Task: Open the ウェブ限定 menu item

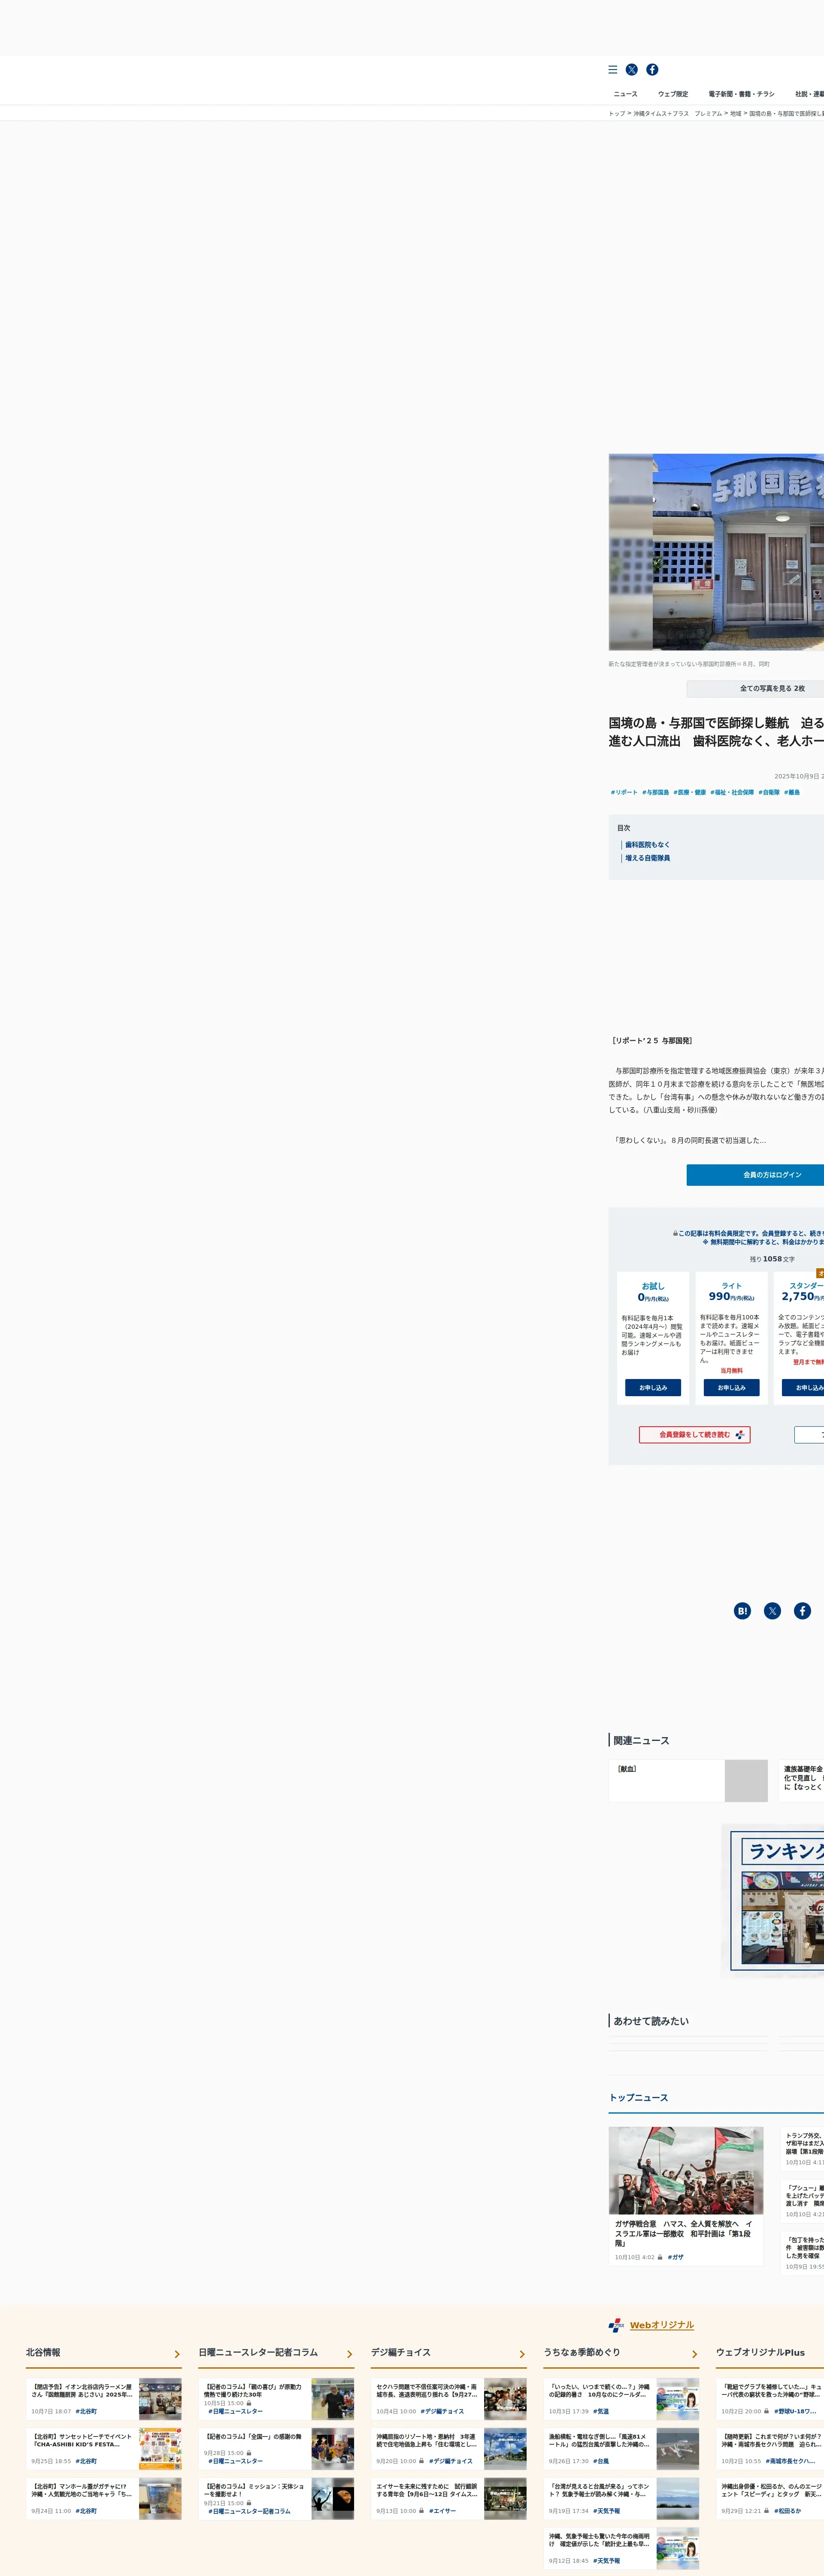Action: [x=673, y=94]
